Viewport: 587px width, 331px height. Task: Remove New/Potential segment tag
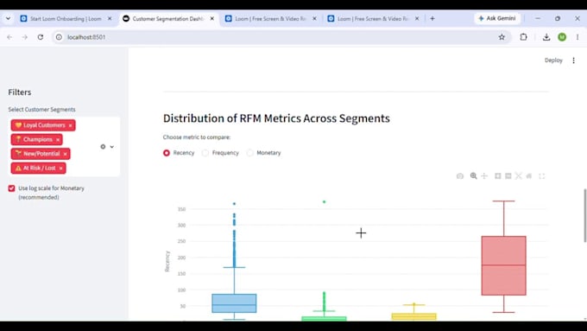coord(65,154)
